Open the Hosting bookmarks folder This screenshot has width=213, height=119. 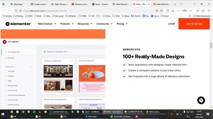click(18, 16)
